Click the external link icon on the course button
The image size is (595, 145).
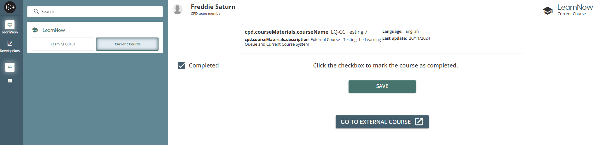(419, 122)
